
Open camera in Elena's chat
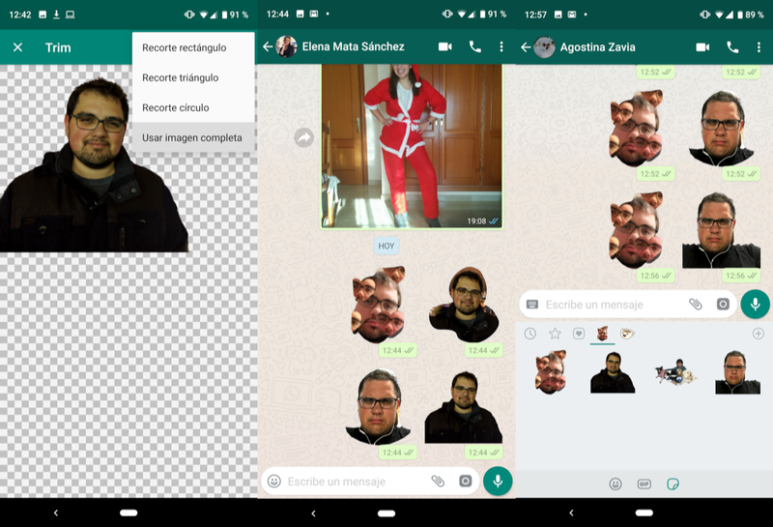point(466,481)
